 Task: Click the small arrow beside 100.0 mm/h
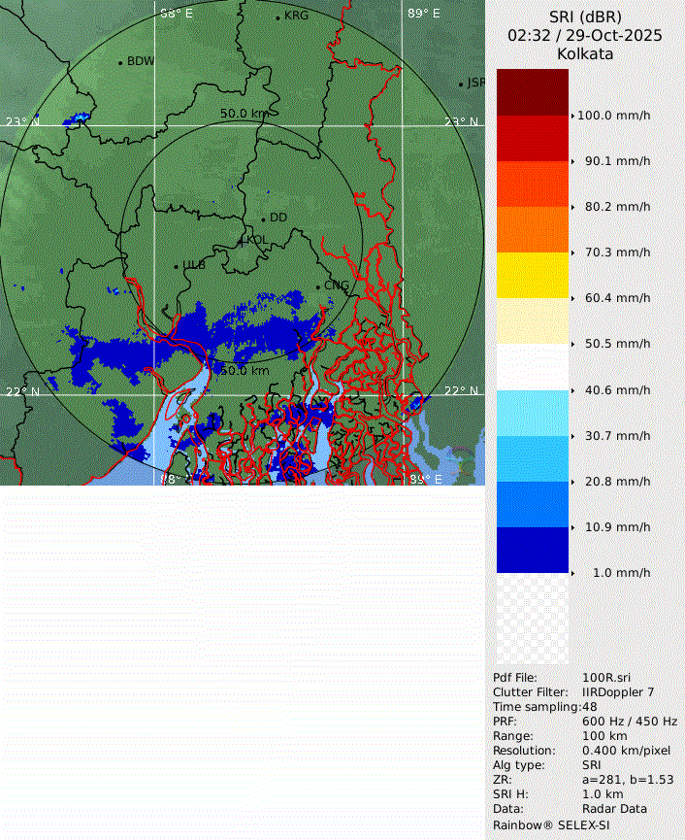(x=573, y=116)
